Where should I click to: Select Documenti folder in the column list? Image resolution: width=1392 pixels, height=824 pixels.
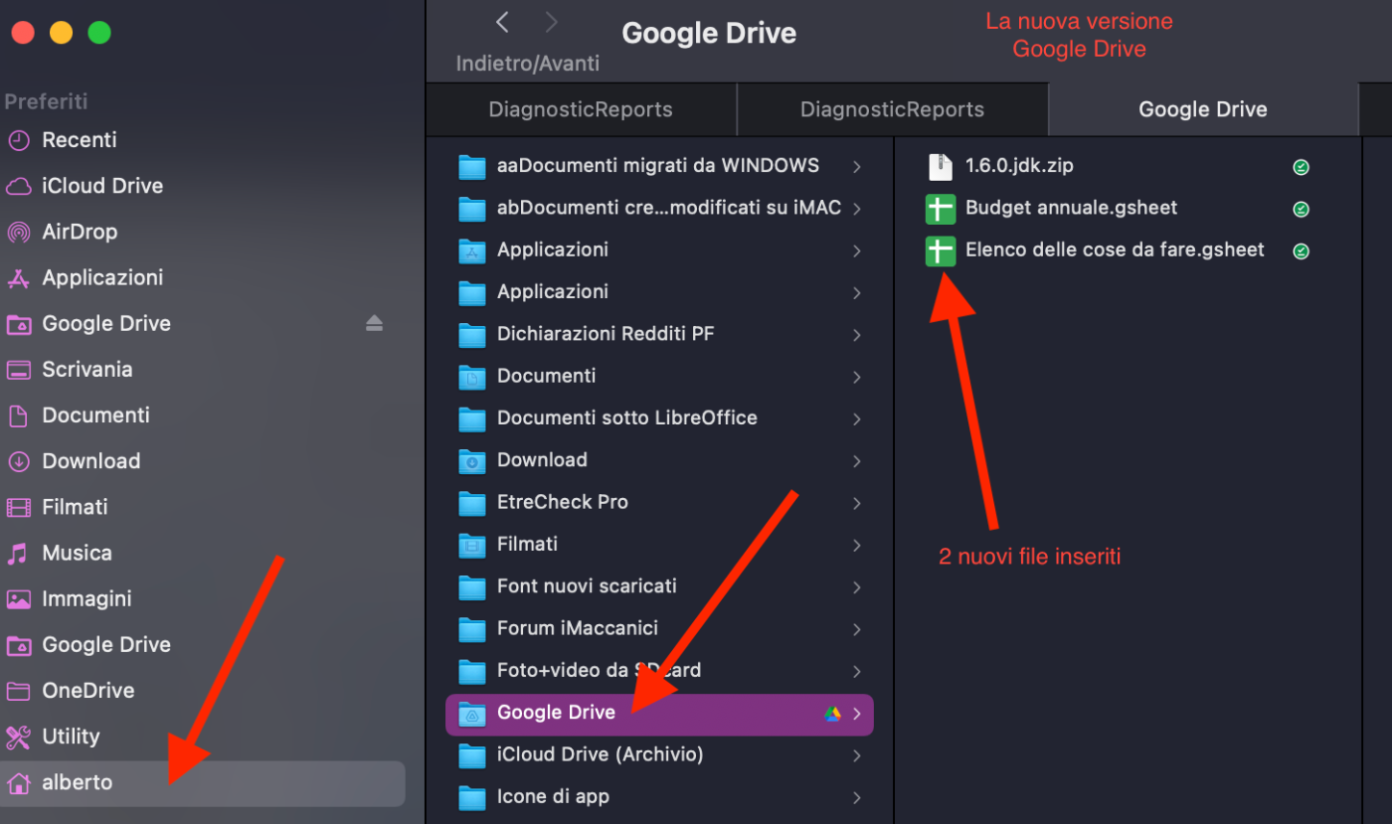pos(659,377)
